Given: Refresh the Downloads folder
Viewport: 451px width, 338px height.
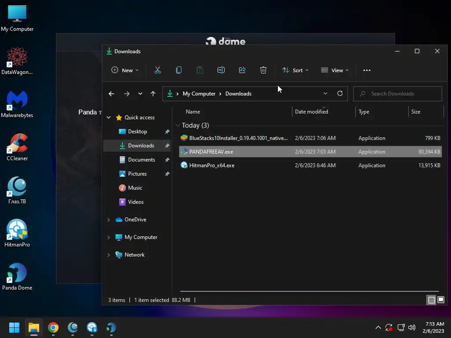Looking at the screenshot, I should [340, 93].
